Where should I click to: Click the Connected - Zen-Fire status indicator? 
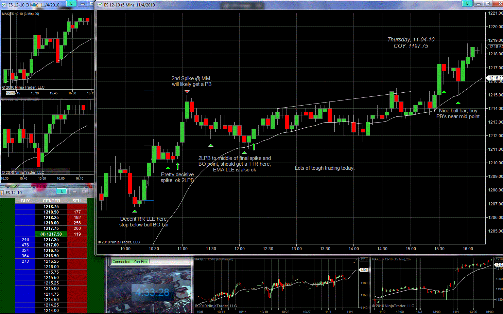click(x=129, y=262)
